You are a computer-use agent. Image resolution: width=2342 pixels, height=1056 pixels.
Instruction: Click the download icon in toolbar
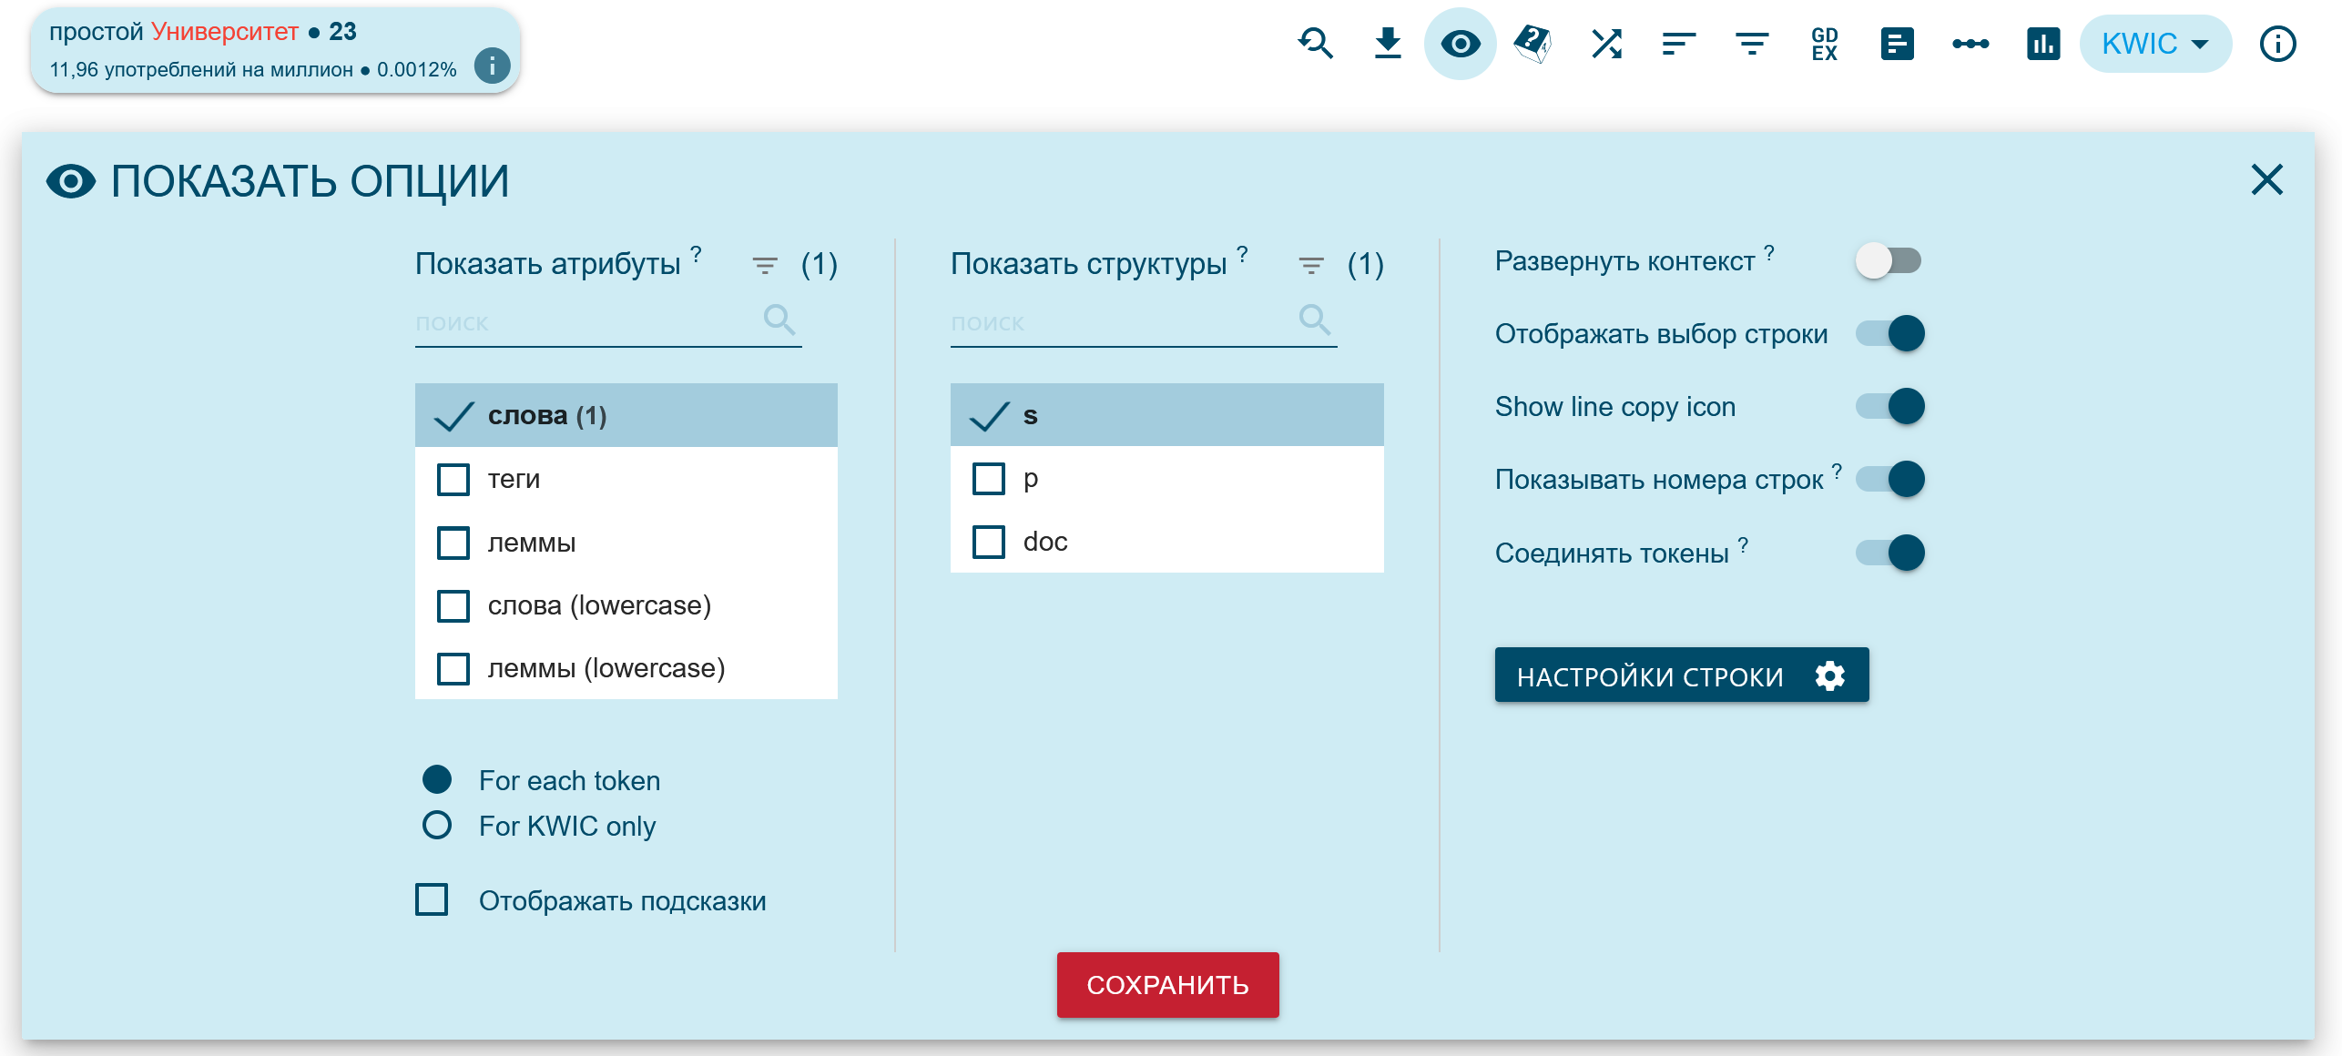tap(1388, 44)
